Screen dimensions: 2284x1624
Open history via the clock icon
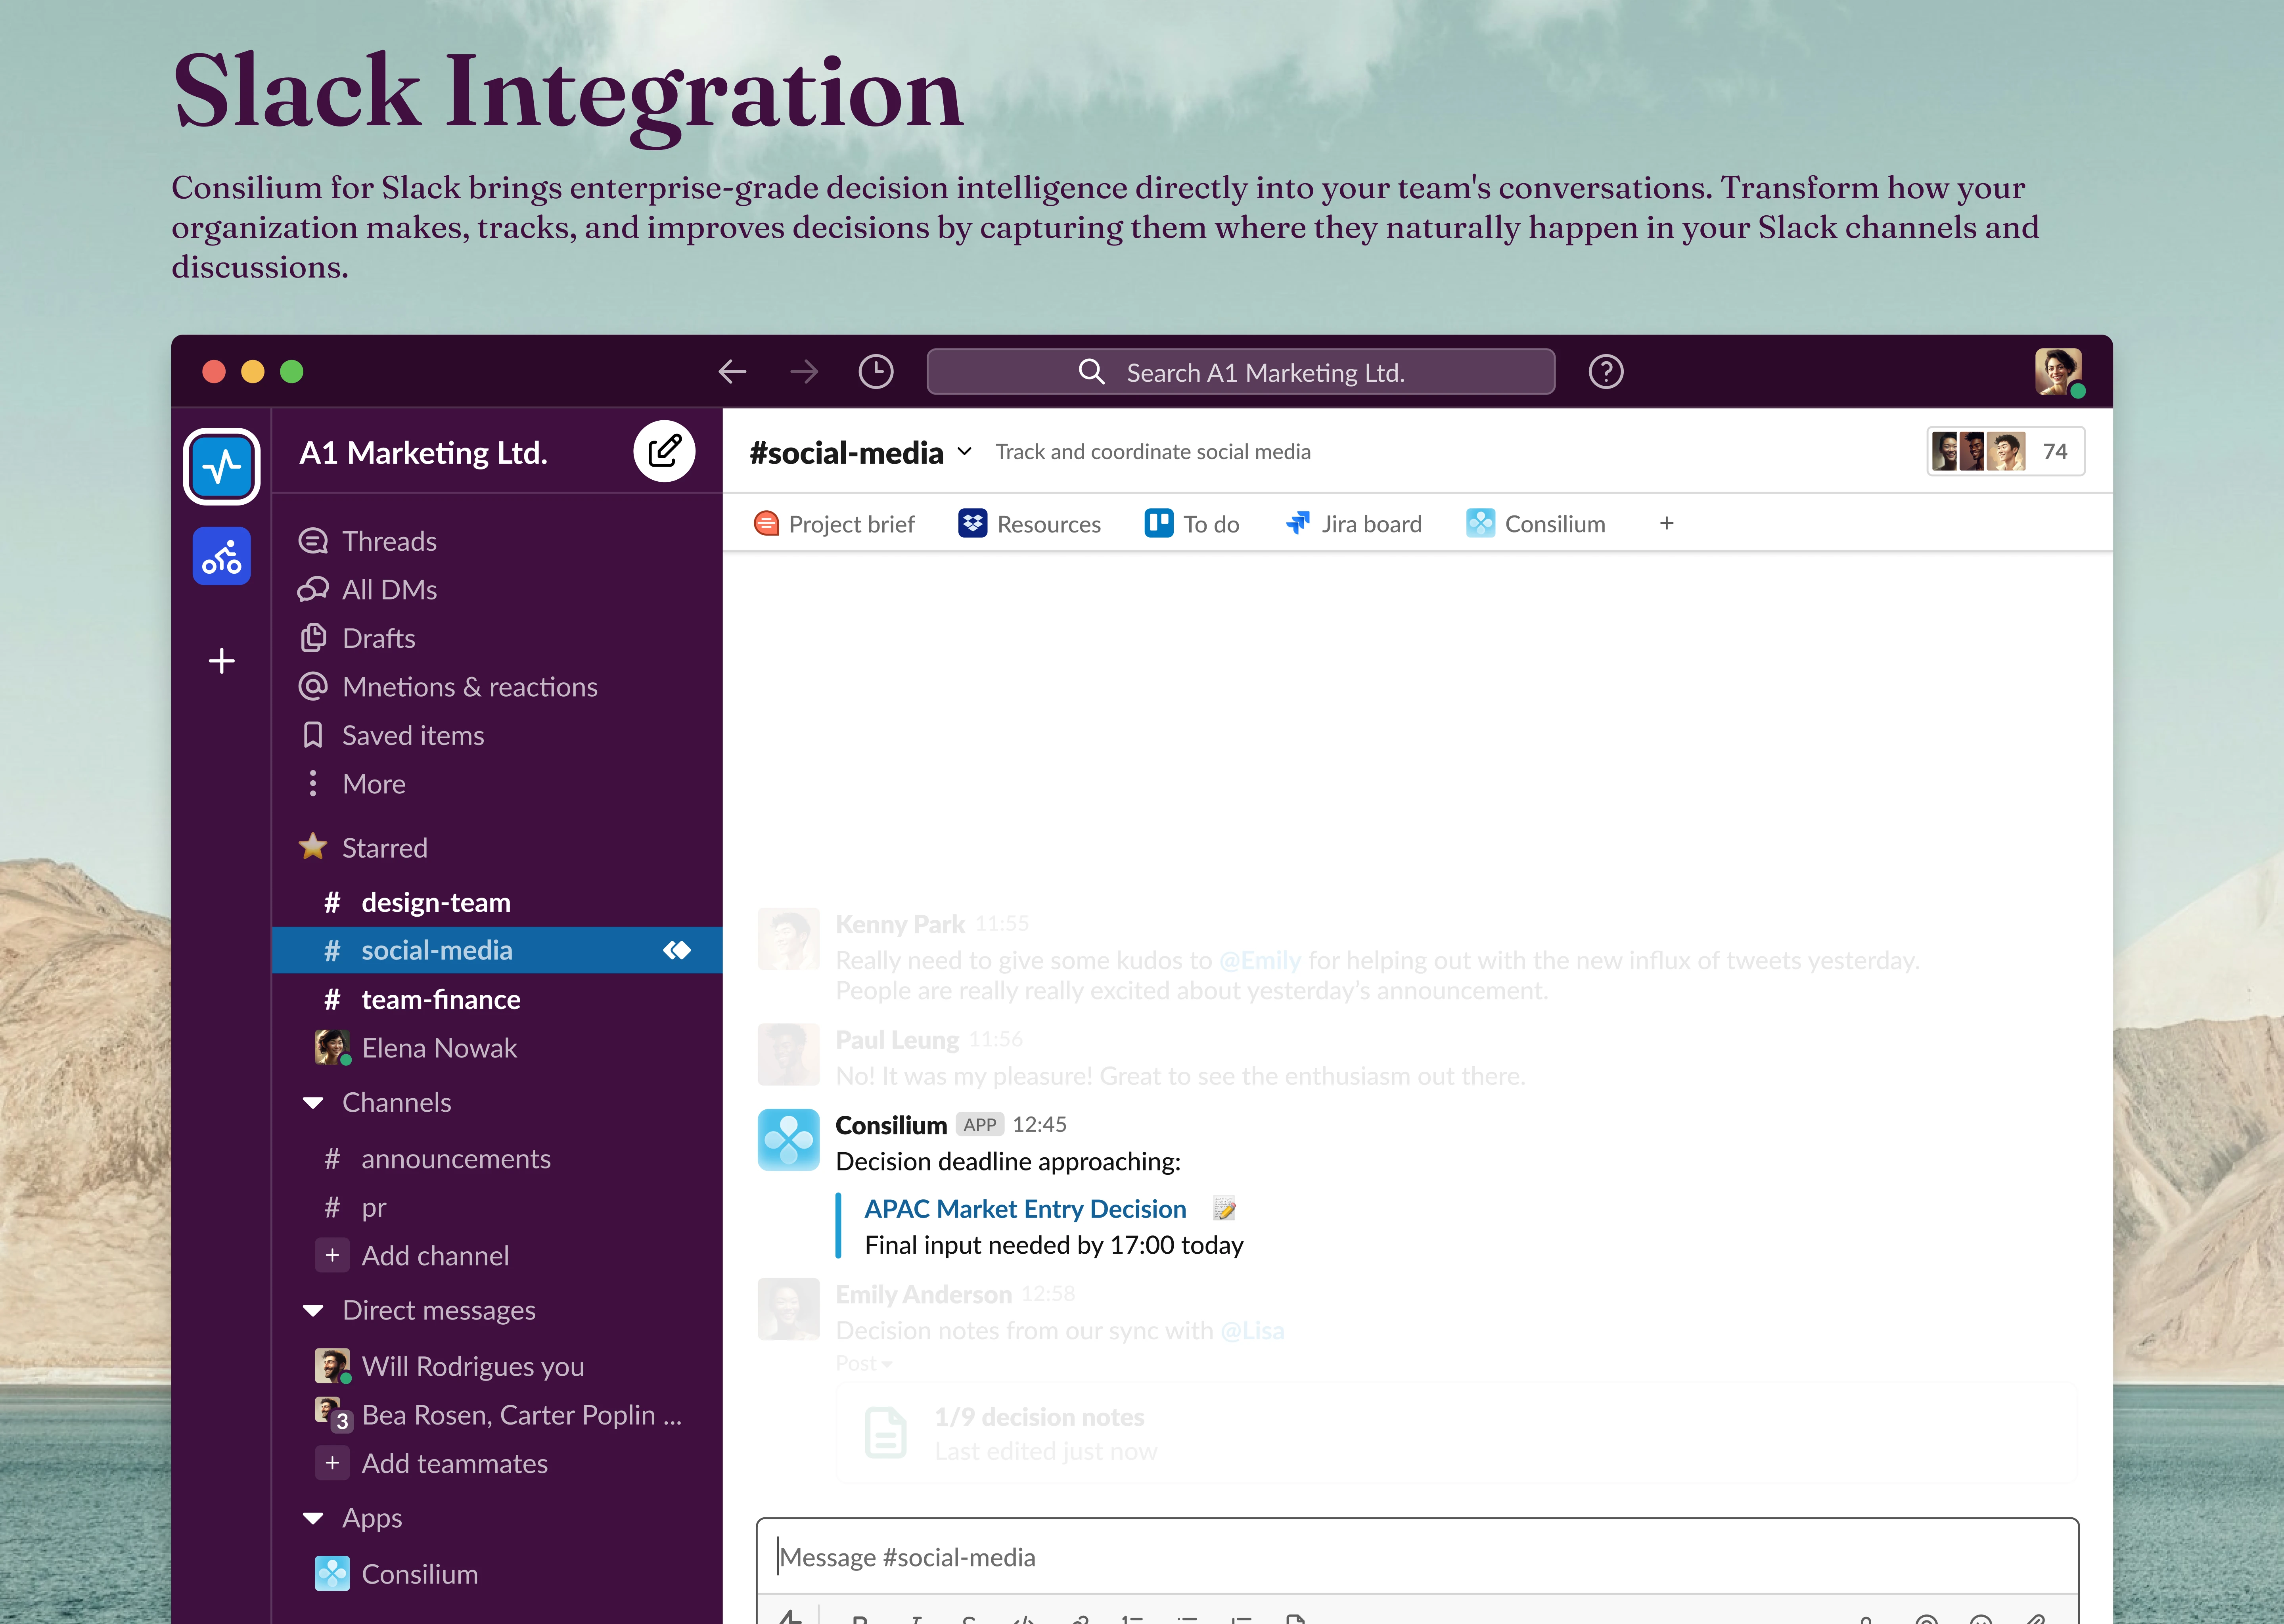point(876,372)
